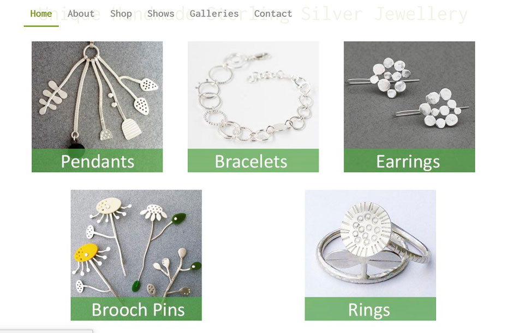Click the yellow flower brooch in image
513x333 pixels.
tap(86, 252)
